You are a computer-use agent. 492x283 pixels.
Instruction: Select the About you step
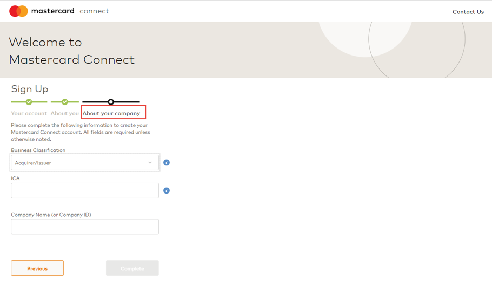coord(65,113)
